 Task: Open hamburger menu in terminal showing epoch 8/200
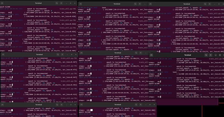tap(61, 3)
